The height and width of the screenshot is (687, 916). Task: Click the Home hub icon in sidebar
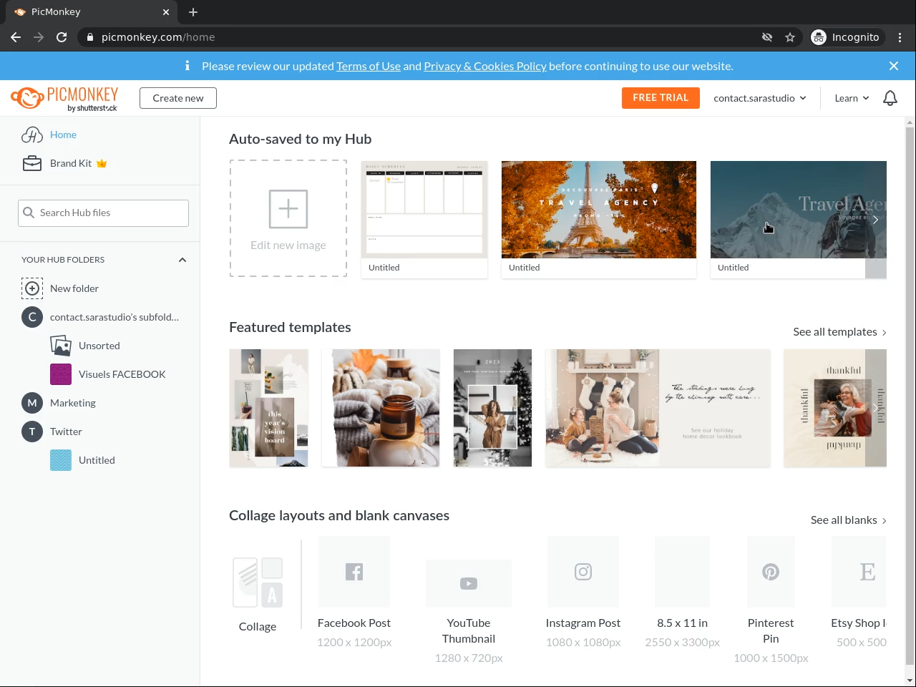32,135
